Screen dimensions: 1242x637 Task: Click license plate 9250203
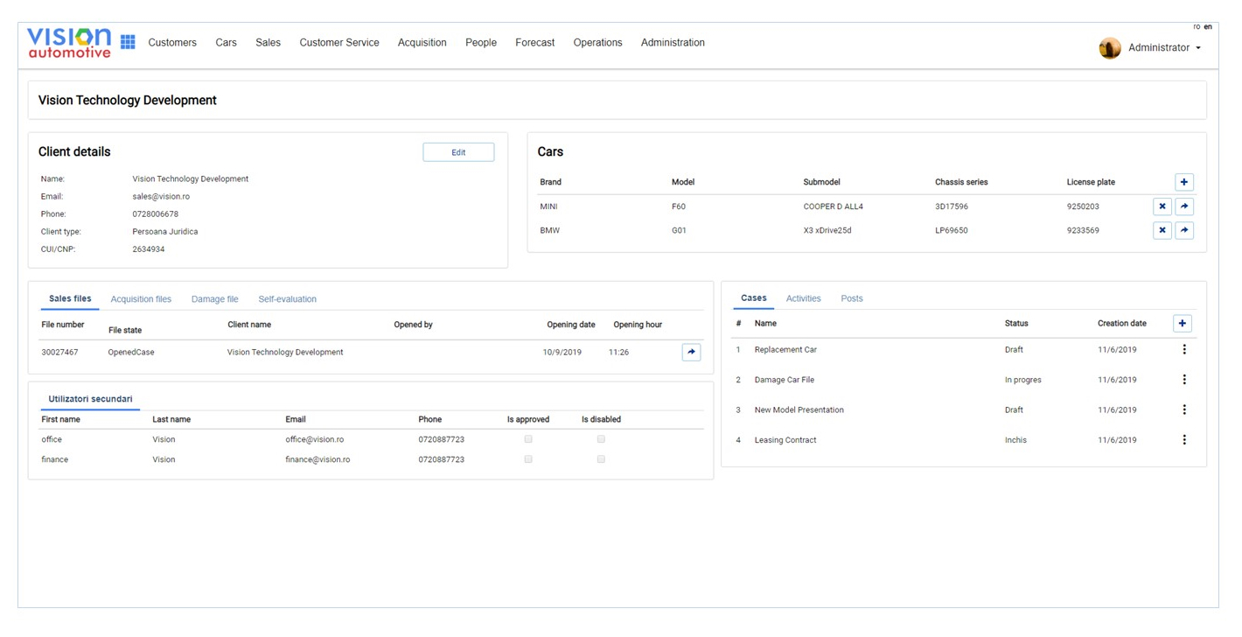pos(1083,206)
